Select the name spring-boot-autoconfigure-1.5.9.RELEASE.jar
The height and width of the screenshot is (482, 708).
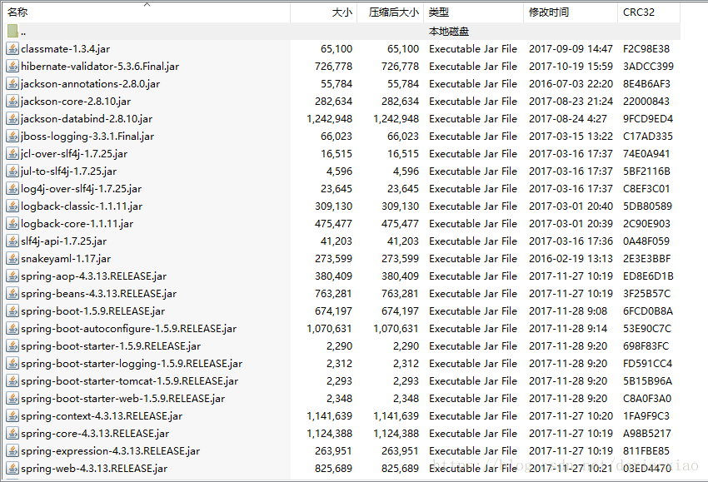pos(128,329)
